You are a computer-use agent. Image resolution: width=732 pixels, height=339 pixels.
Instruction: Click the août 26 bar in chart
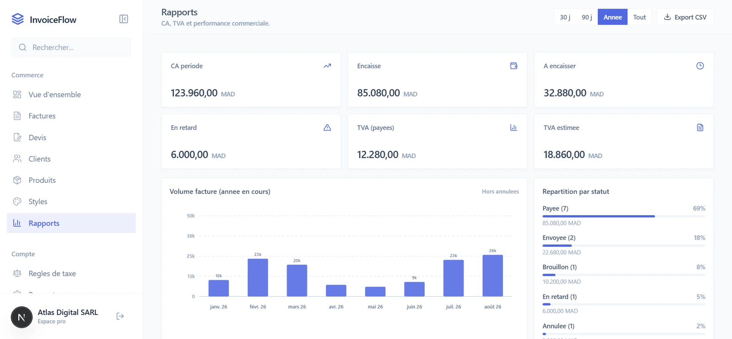[493, 275]
